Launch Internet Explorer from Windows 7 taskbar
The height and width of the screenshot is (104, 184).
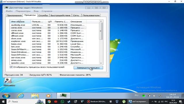tap(21, 96)
